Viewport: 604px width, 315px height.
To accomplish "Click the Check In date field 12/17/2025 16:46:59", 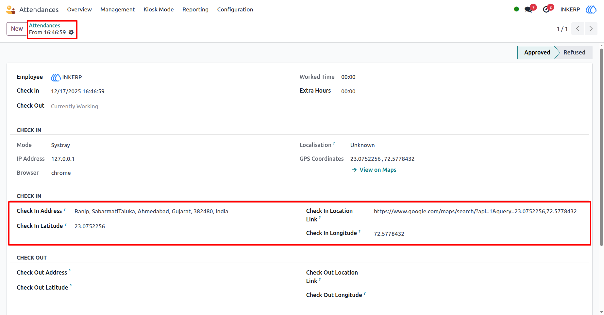I will [78, 91].
